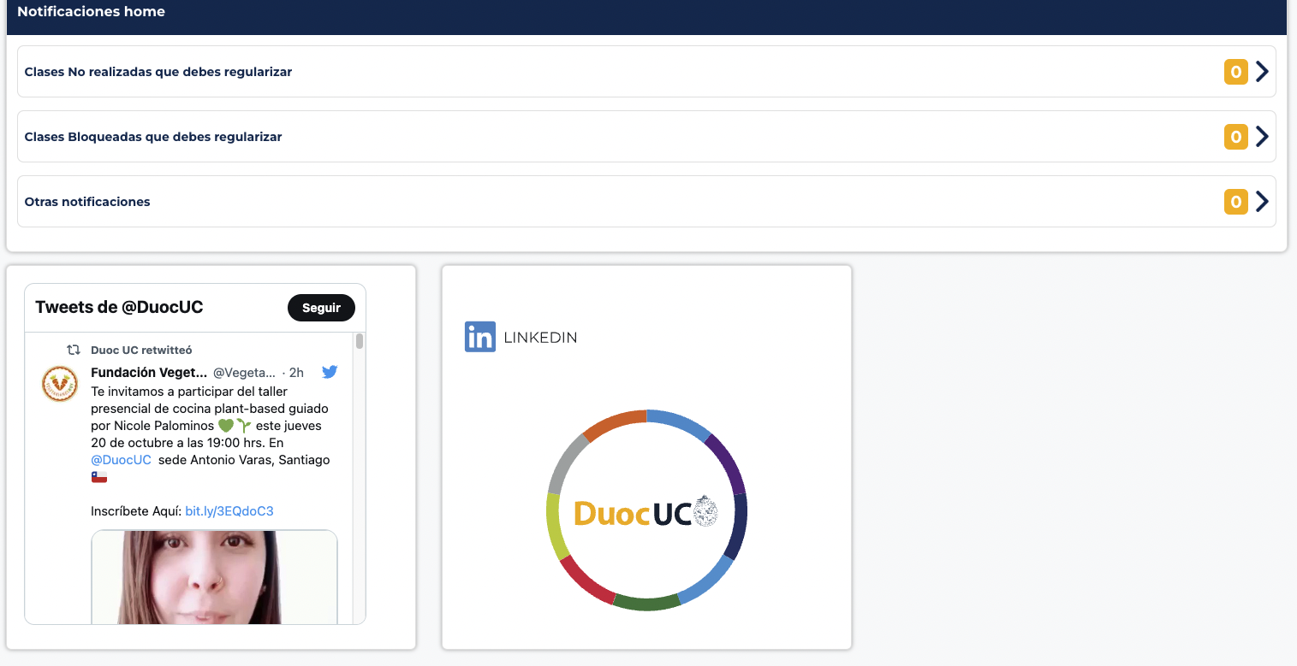Open Clases Bloqueadas que debes regularizar
Image resolution: width=1297 pixels, height=666 pixels.
point(646,137)
